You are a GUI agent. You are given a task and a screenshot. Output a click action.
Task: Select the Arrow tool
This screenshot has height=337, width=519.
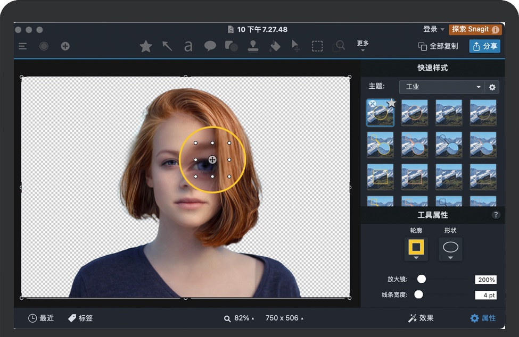click(167, 46)
